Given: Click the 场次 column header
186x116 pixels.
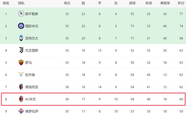Looking at the screenshot, I should (67, 3).
